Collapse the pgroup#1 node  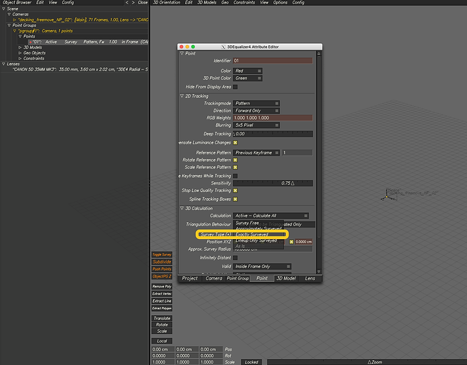15,31
